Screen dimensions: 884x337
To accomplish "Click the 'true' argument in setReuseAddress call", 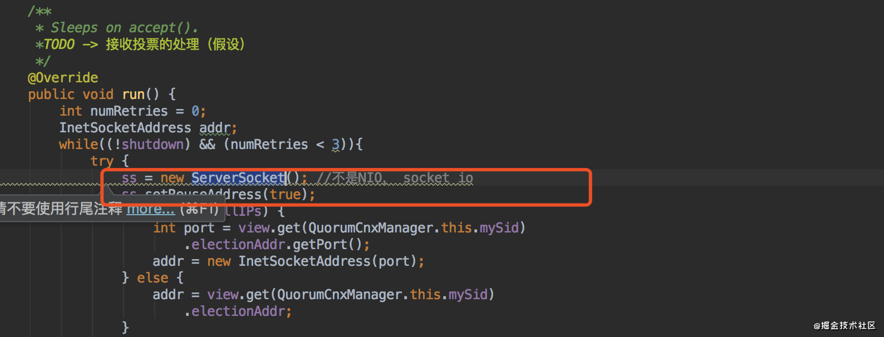I will pyautogui.click(x=285, y=195).
